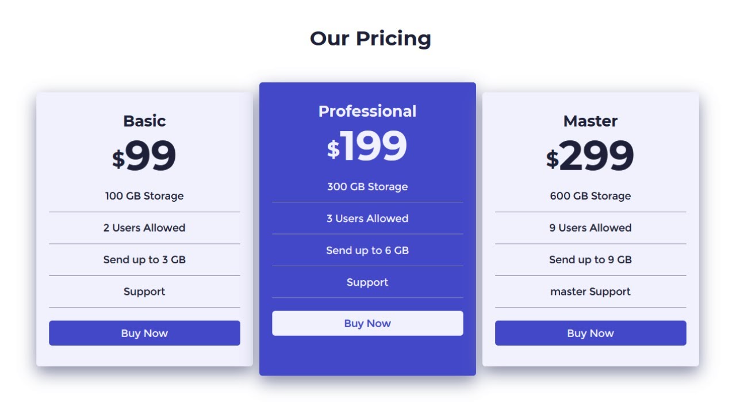Click Send up to 9 GB text
The width and height of the screenshot is (736, 414).
[591, 260]
